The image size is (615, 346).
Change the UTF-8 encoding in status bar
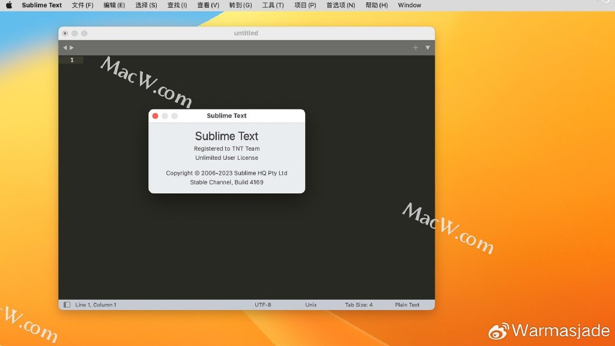point(263,305)
